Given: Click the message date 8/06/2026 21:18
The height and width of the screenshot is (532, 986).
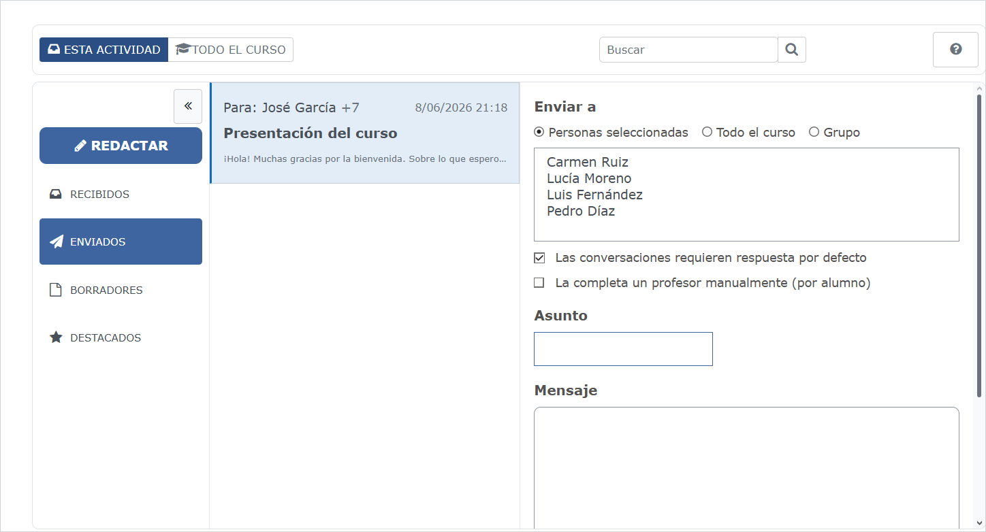Looking at the screenshot, I should tap(461, 107).
